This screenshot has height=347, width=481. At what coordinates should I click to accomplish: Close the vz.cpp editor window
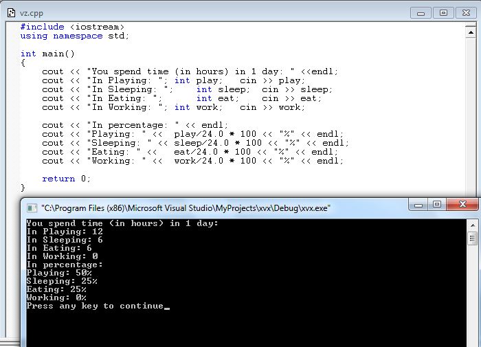coord(466,13)
